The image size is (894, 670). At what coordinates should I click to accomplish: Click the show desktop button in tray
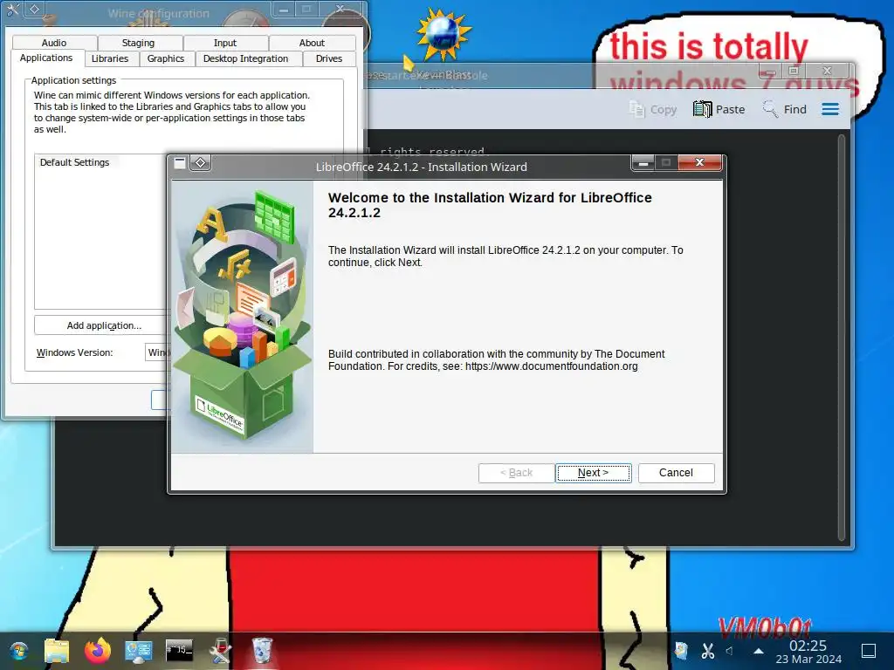coord(869,651)
